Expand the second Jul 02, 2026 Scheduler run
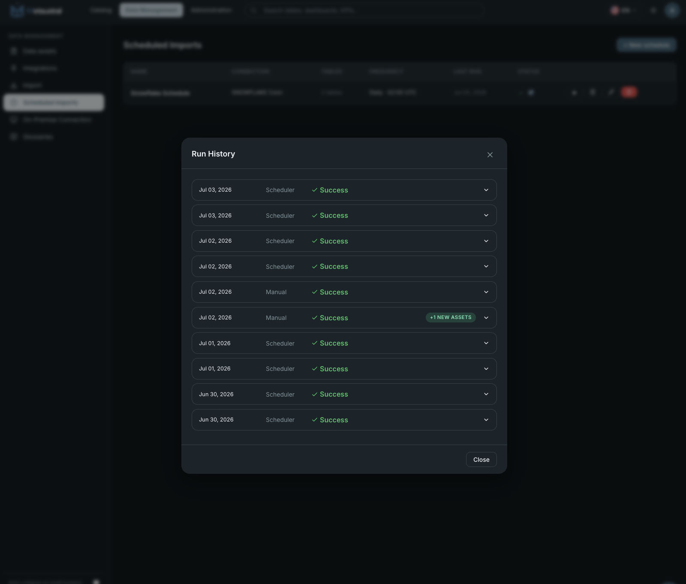The width and height of the screenshot is (686, 584). click(486, 266)
